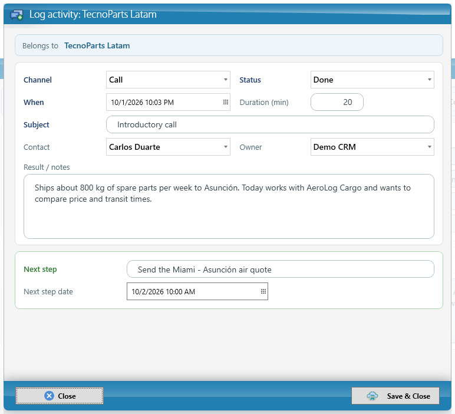This screenshot has width=455, height=414.
Task: Open the TecnoParts Latam company link
Action: (97, 45)
